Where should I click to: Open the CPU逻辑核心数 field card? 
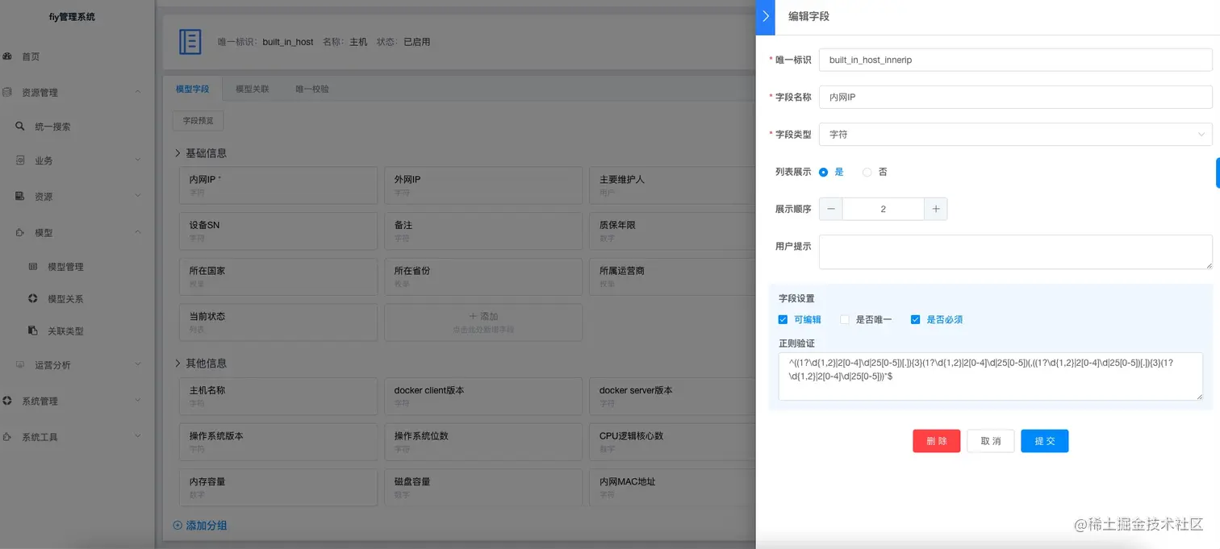tap(672, 442)
